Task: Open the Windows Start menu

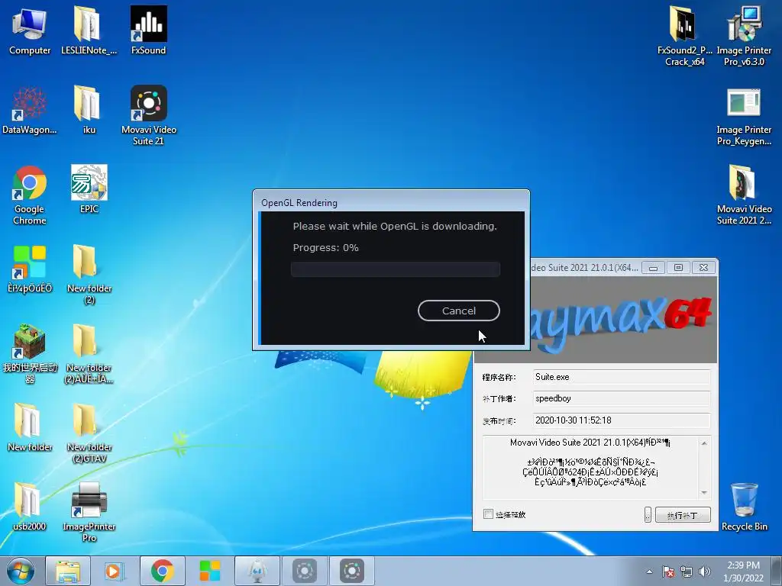Action: (21, 571)
